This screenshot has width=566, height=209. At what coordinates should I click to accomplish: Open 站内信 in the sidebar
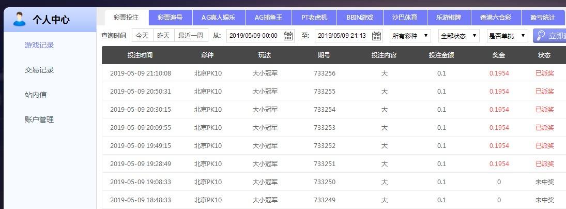[x=36, y=95]
